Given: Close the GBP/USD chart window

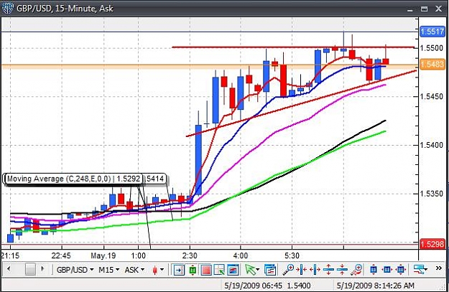Looking at the screenshot, I should pos(438,9).
